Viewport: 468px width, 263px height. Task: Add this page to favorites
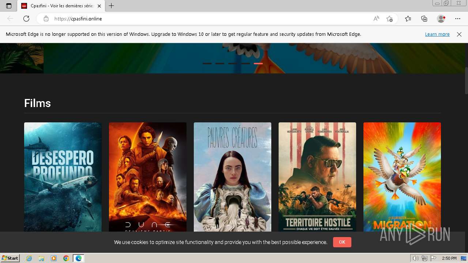[x=389, y=19]
